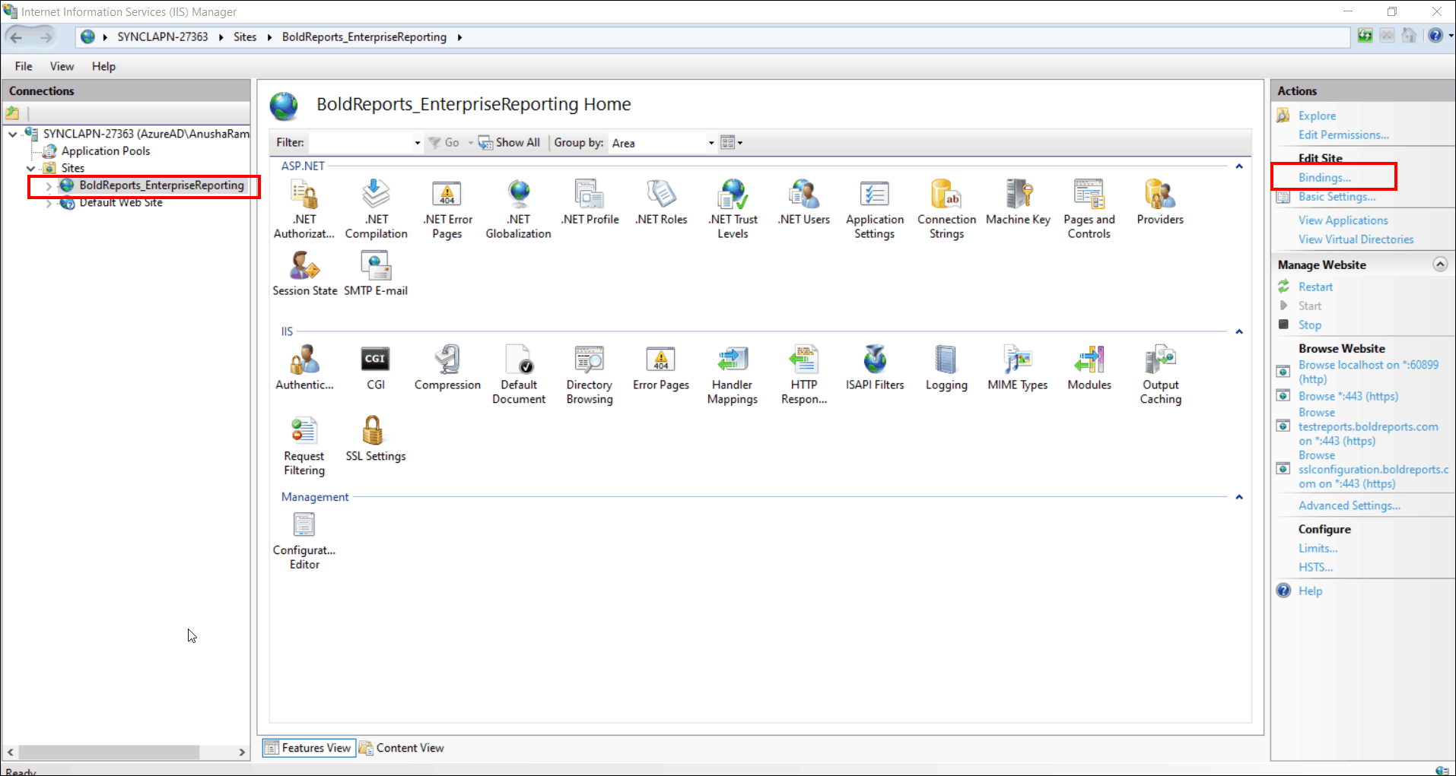The height and width of the screenshot is (776, 1456).
Task: Click Connections pane horizontal scrollbar
Action: tap(110, 752)
